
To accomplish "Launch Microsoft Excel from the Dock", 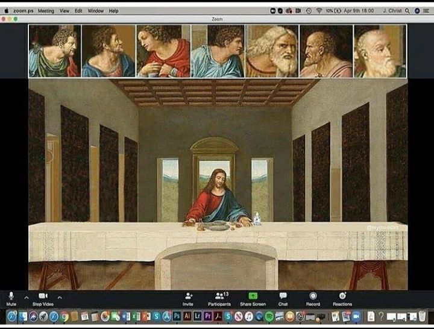I will 136,316.
